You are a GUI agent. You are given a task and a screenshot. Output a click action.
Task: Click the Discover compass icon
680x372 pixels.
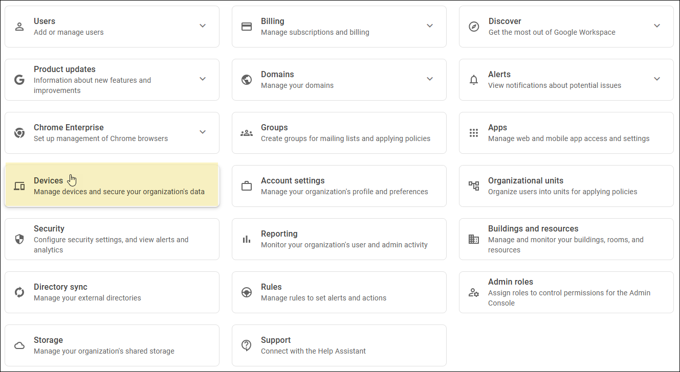tap(474, 27)
